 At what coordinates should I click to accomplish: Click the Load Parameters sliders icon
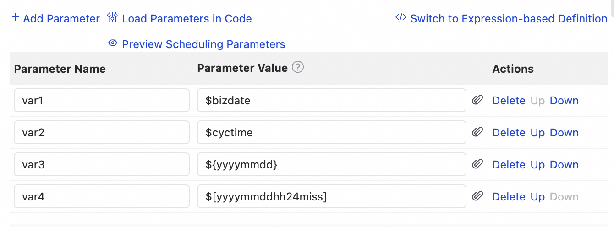coord(112,18)
